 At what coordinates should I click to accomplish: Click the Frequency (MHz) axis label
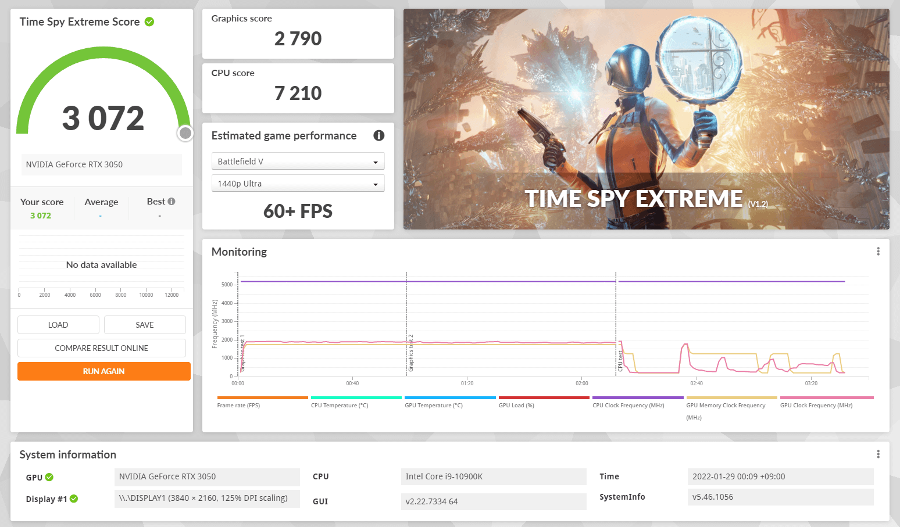[x=215, y=324]
